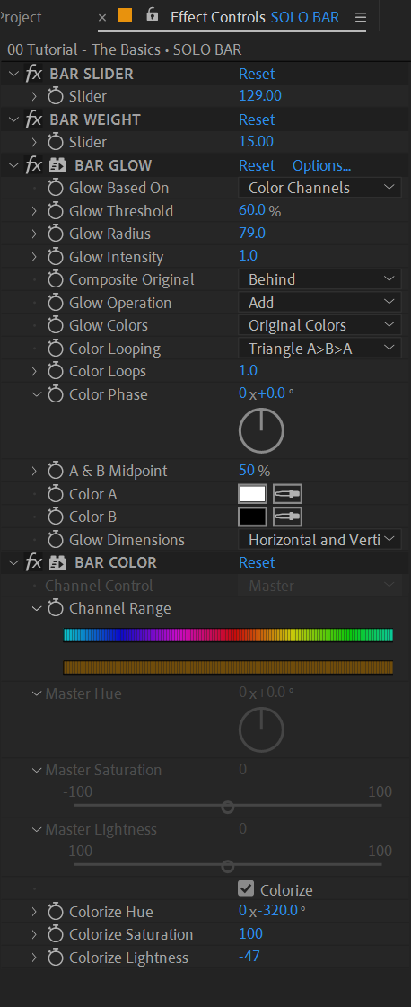
Task: Click the Glow Radius value 79.0
Action: click(252, 234)
